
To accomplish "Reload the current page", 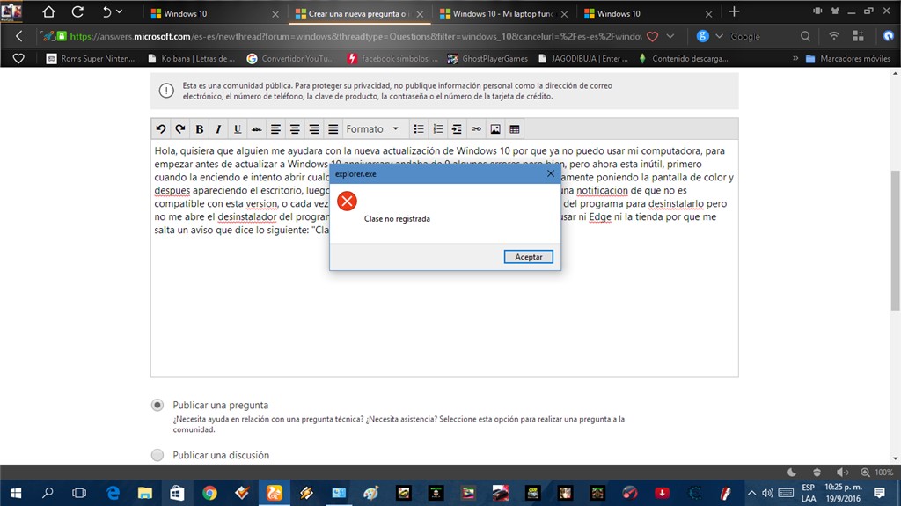I will click(77, 12).
